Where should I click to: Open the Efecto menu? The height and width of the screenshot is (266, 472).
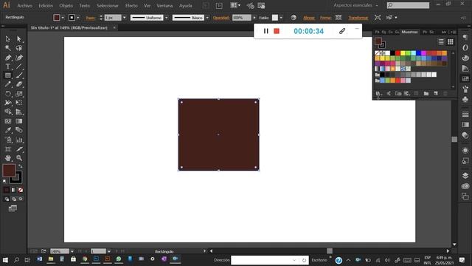tap(131, 5)
